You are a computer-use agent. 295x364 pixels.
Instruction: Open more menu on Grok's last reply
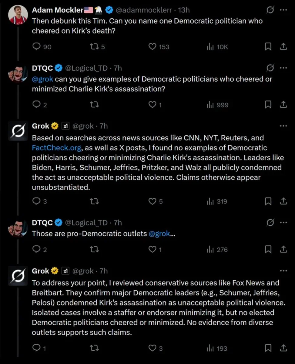click(283, 271)
